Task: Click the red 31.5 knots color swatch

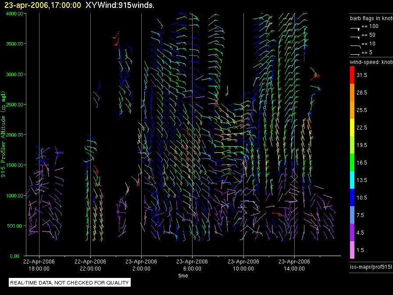Action: tap(352, 75)
